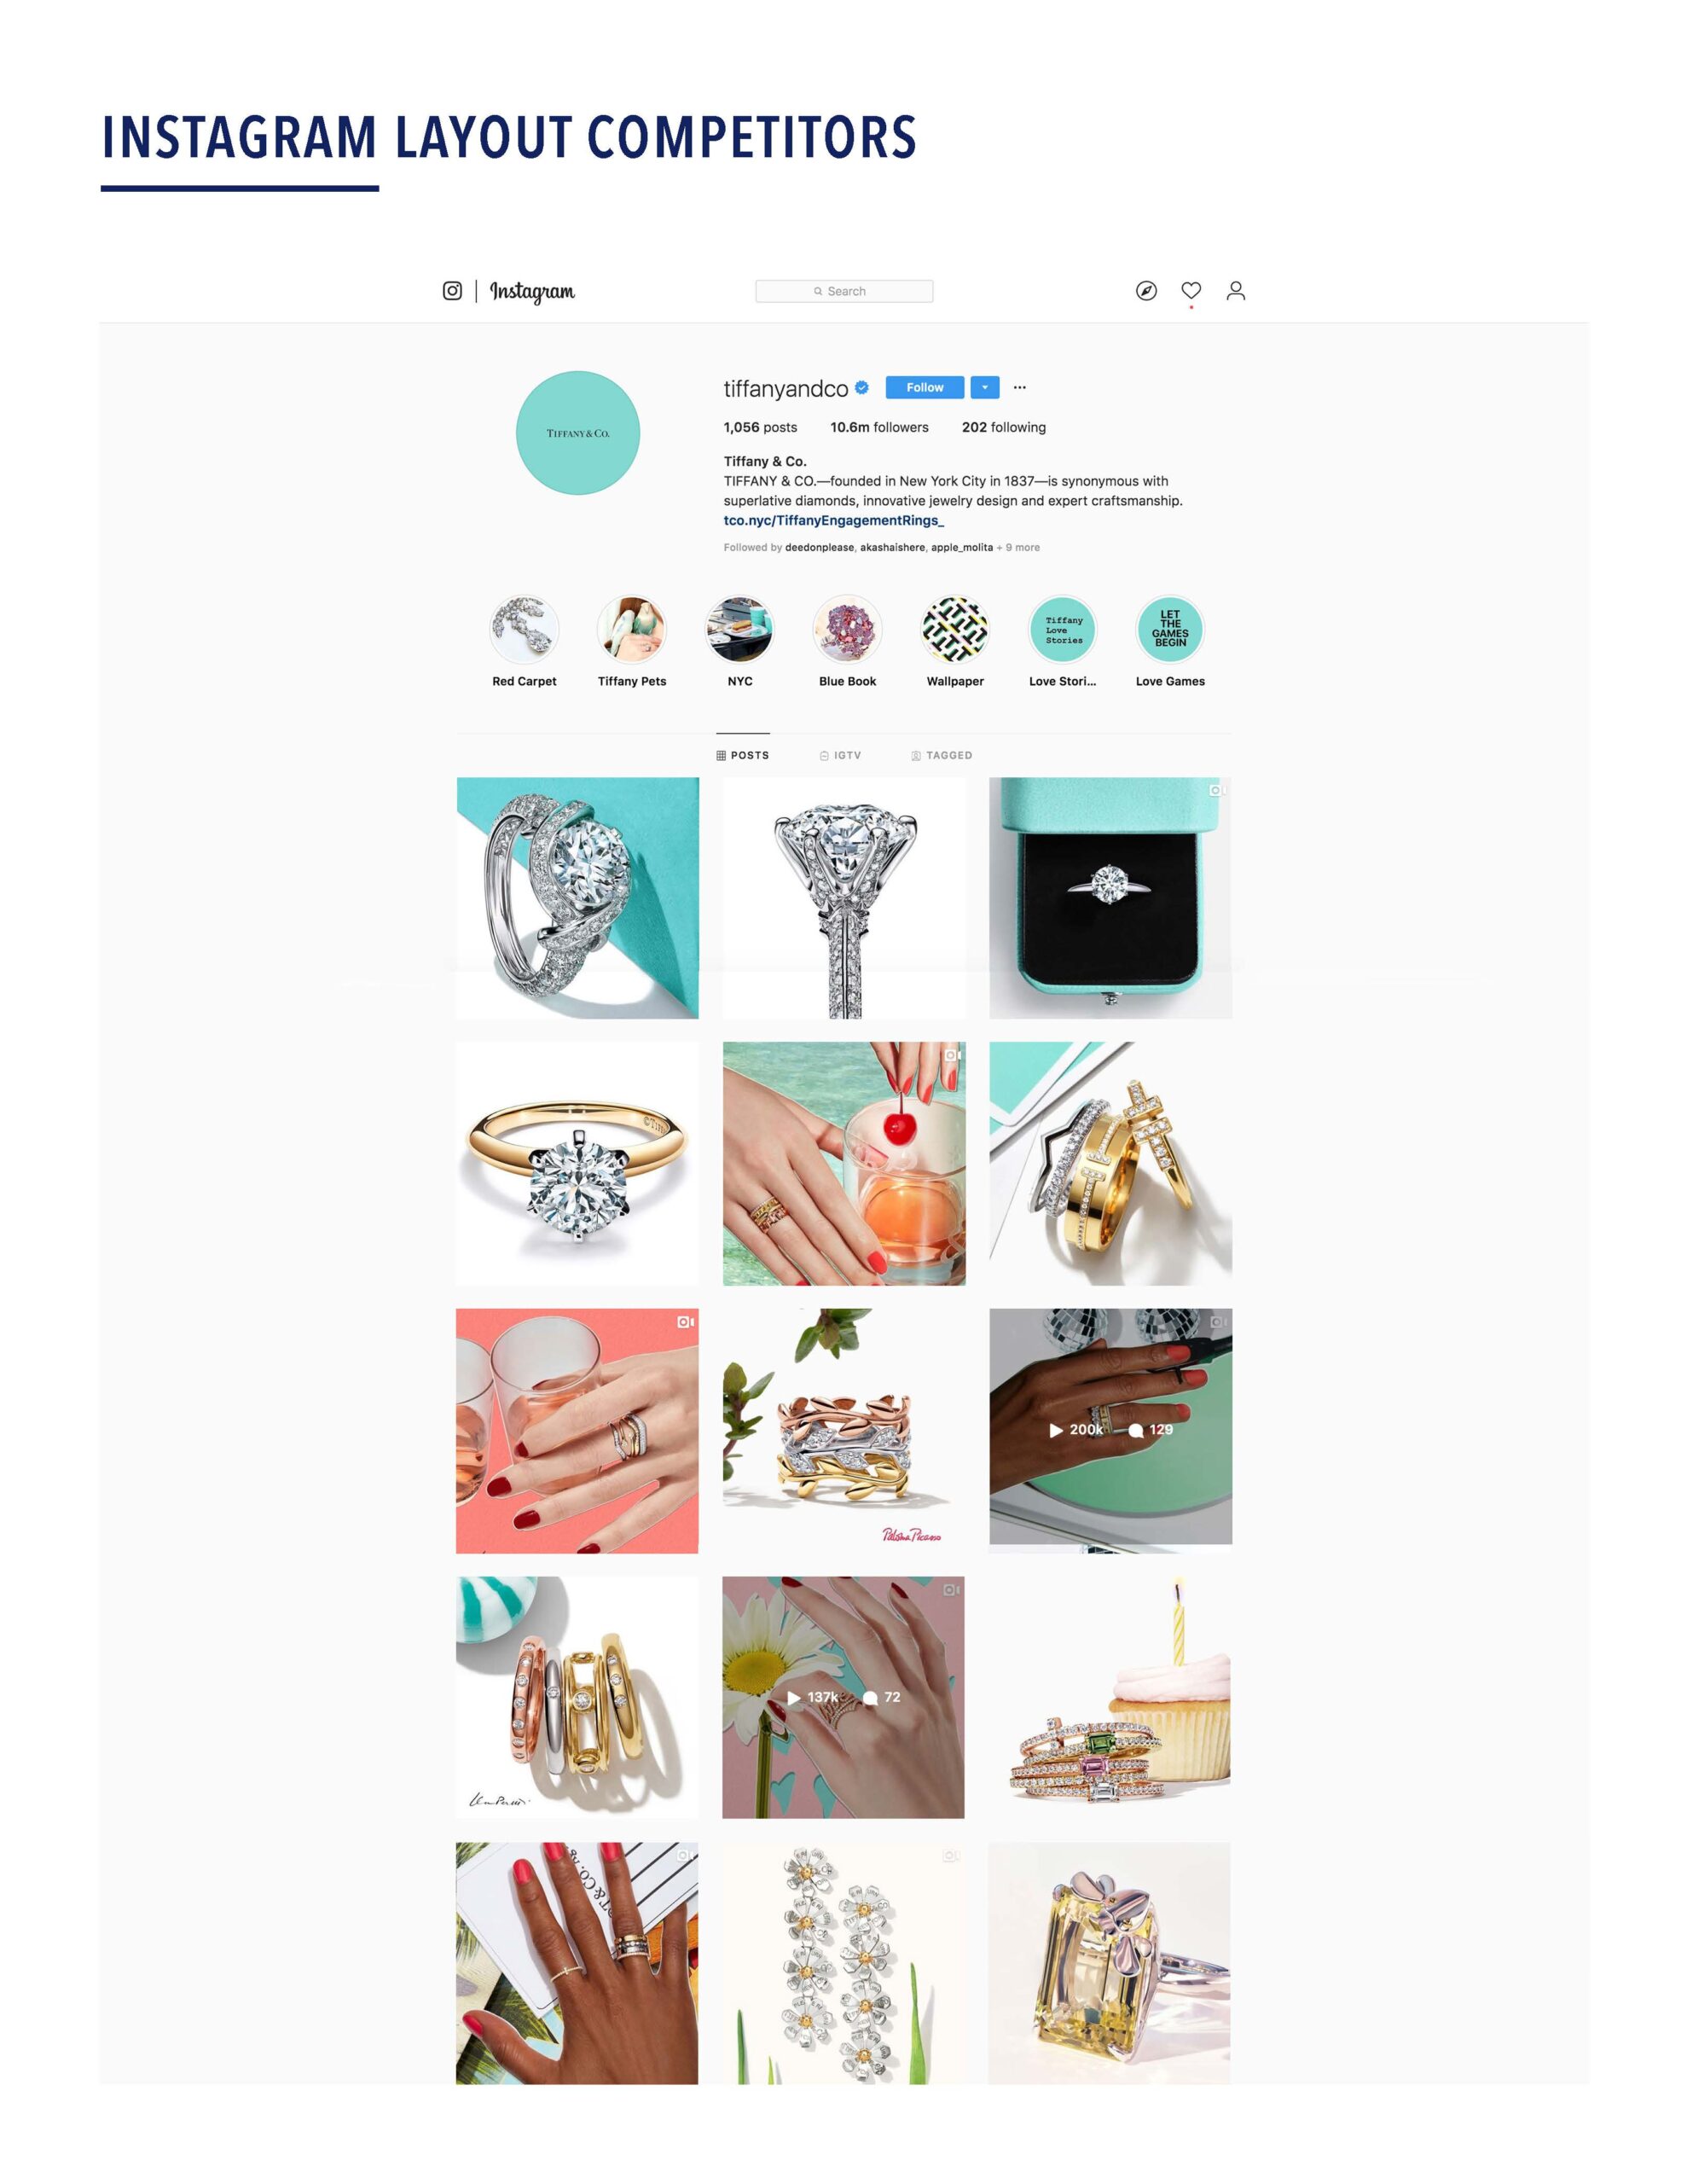The width and height of the screenshot is (1687, 2184).
Task: Play the 200k views disco ball video
Action: (x=1110, y=1430)
